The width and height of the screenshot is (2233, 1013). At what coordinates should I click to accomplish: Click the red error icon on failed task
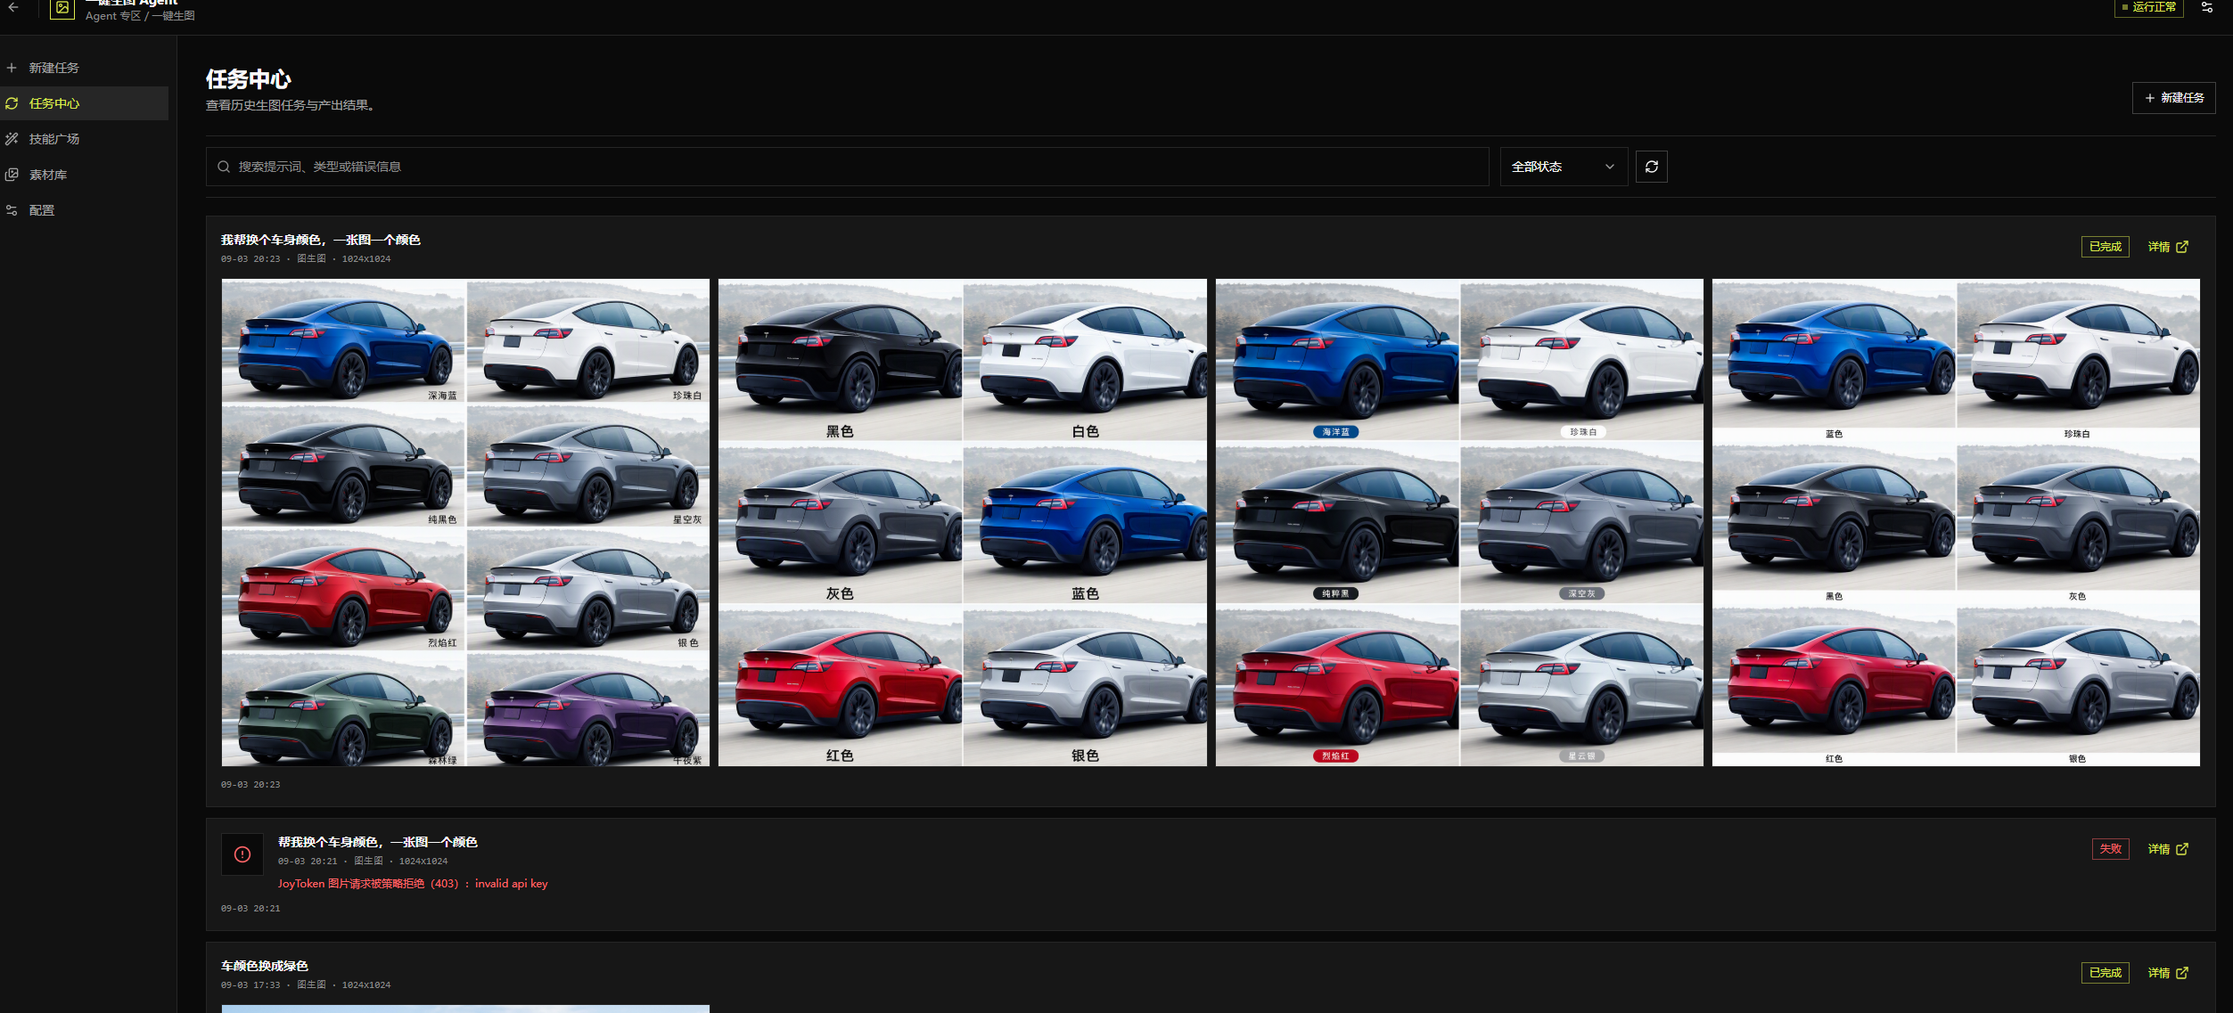[x=242, y=854]
